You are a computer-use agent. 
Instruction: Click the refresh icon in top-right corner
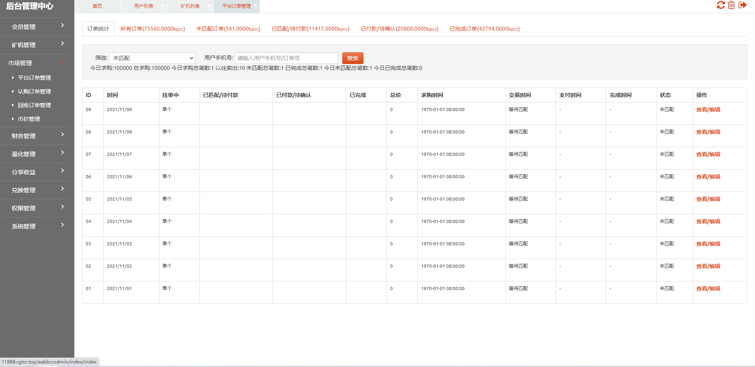click(720, 5)
